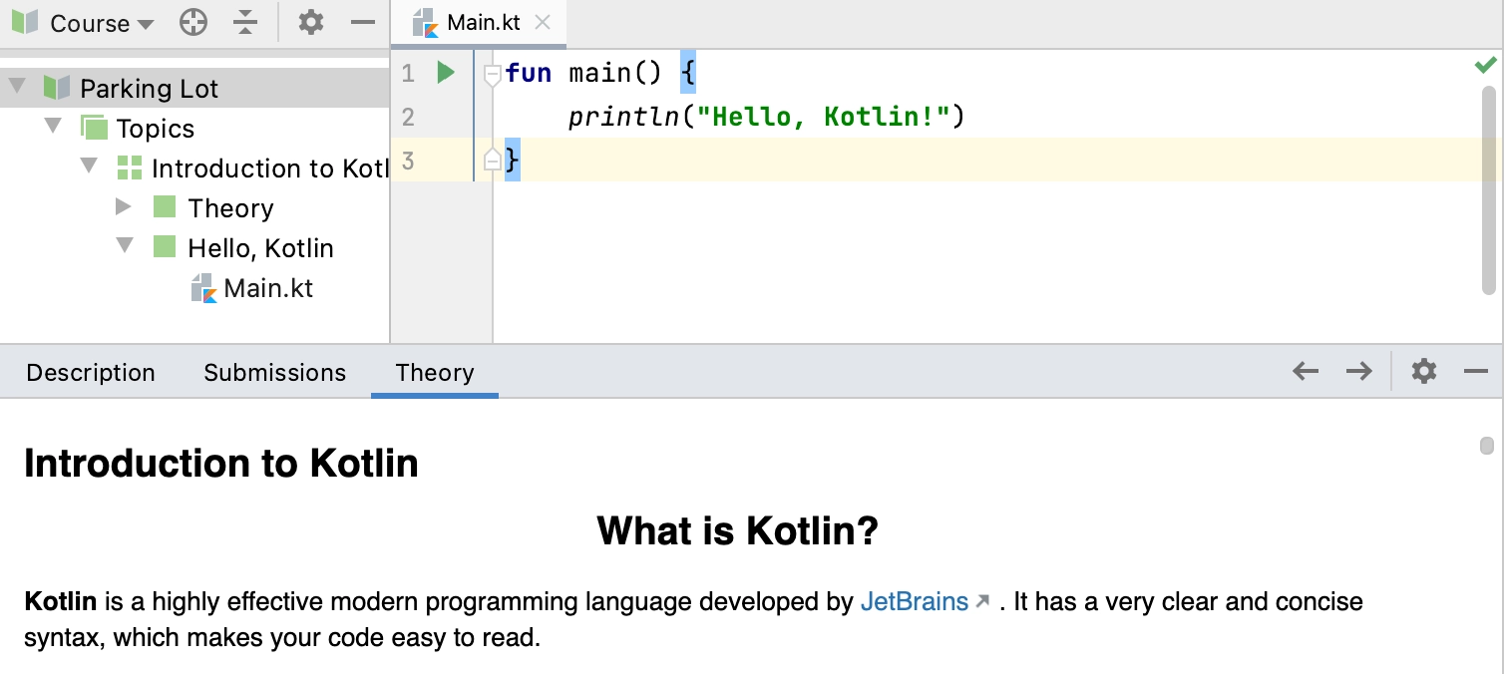Collapse Introduction to Kotlin section arrow
1504x674 pixels.
[89, 168]
